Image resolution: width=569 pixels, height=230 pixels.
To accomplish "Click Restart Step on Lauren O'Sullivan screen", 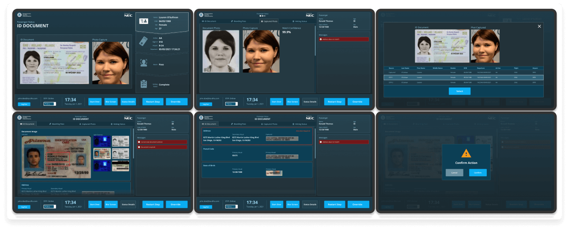I will [x=153, y=102].
